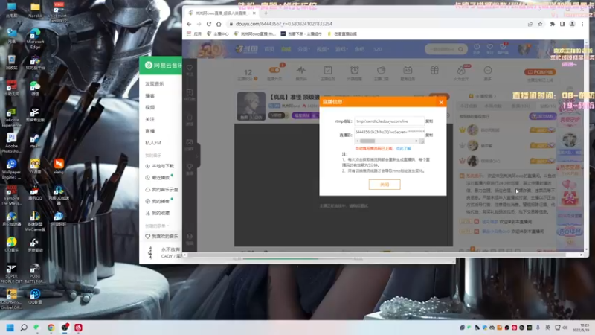Close the 直播信息 dialog with X

[441, 102]
